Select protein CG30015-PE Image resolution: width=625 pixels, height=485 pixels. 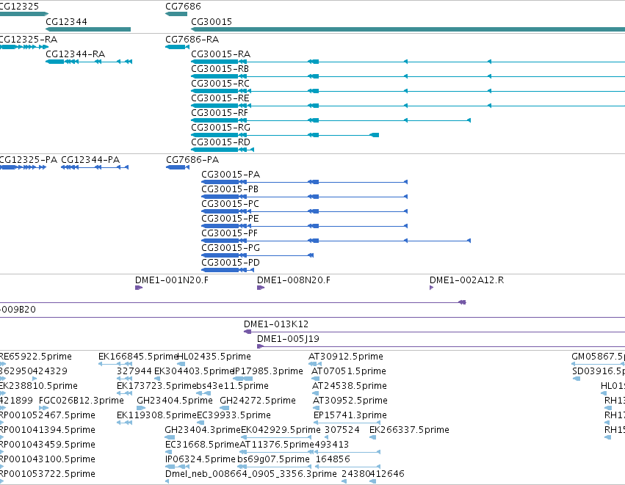(305, 226)
